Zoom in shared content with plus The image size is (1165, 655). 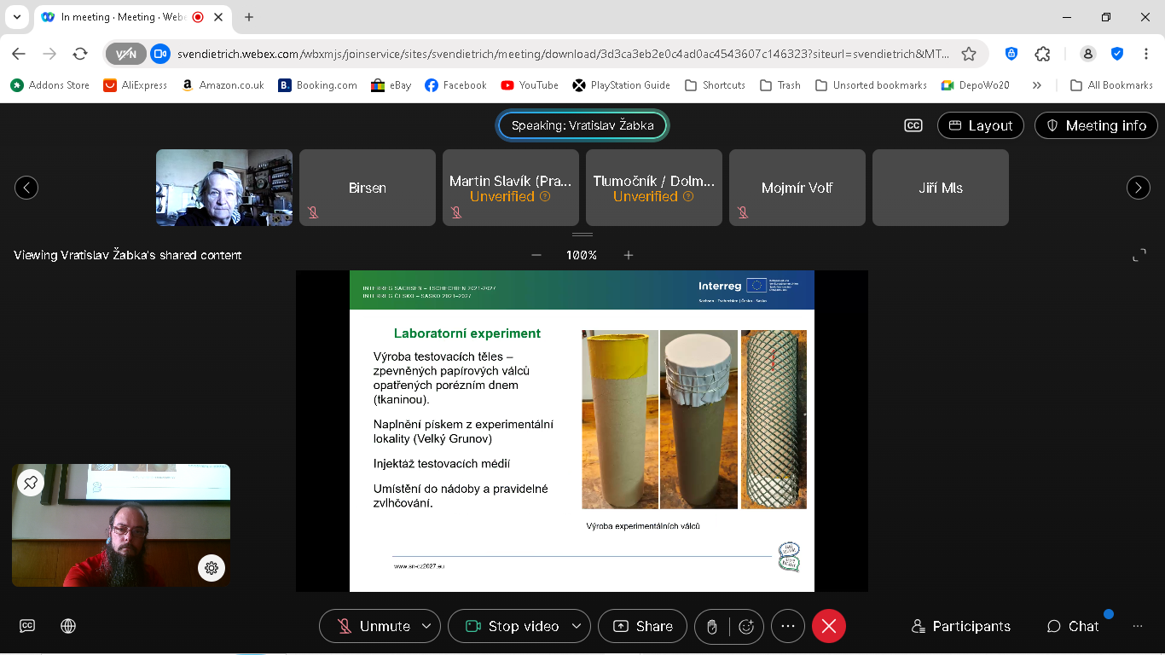click(x=629, y=255)
